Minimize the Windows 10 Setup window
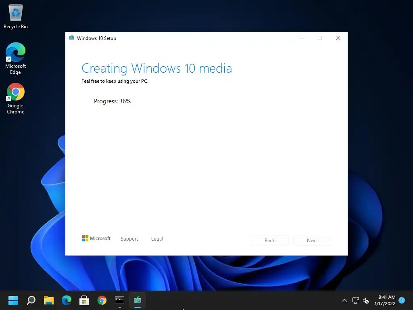413x310 pixels. coord(302,38)
